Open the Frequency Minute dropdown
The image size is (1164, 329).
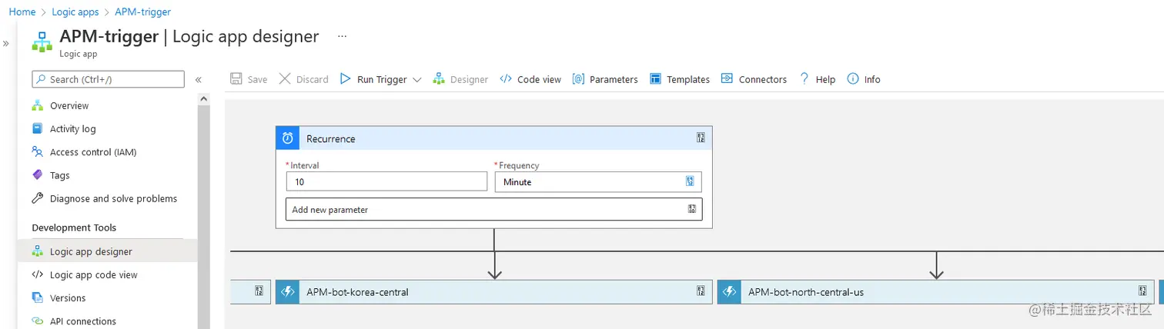(x=598, y=181)
